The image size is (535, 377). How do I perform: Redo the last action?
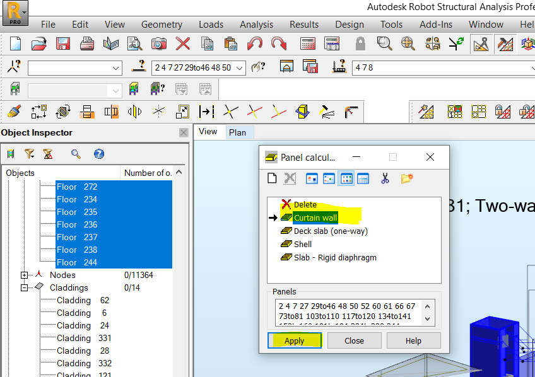coord(279,43)
